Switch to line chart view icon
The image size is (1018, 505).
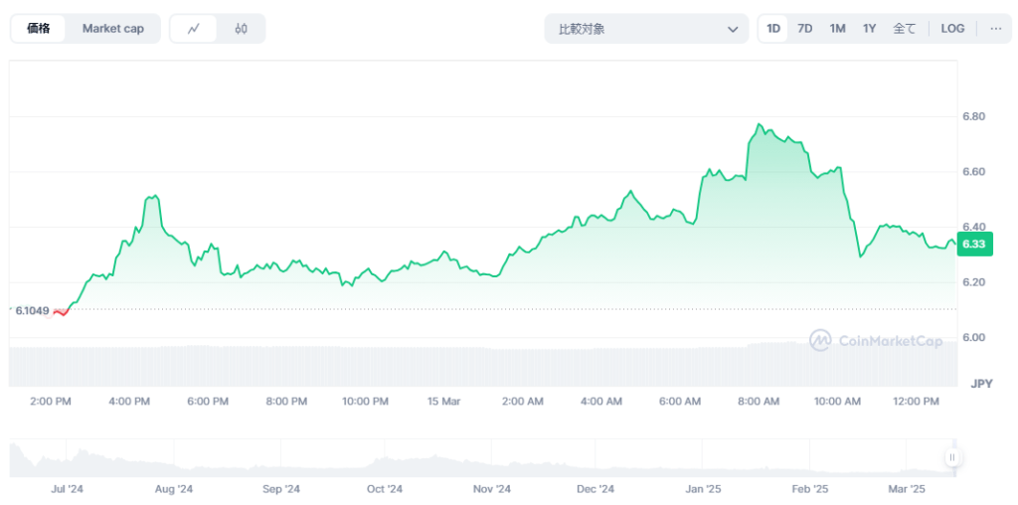pyautogui.click(x=194, y=29)
